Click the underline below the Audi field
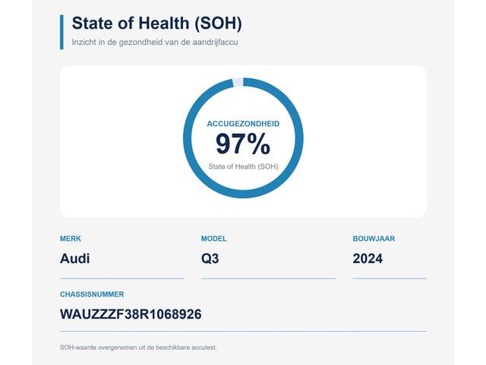The image size is (486, 365). pyautogui.click(x=121, y=278)
